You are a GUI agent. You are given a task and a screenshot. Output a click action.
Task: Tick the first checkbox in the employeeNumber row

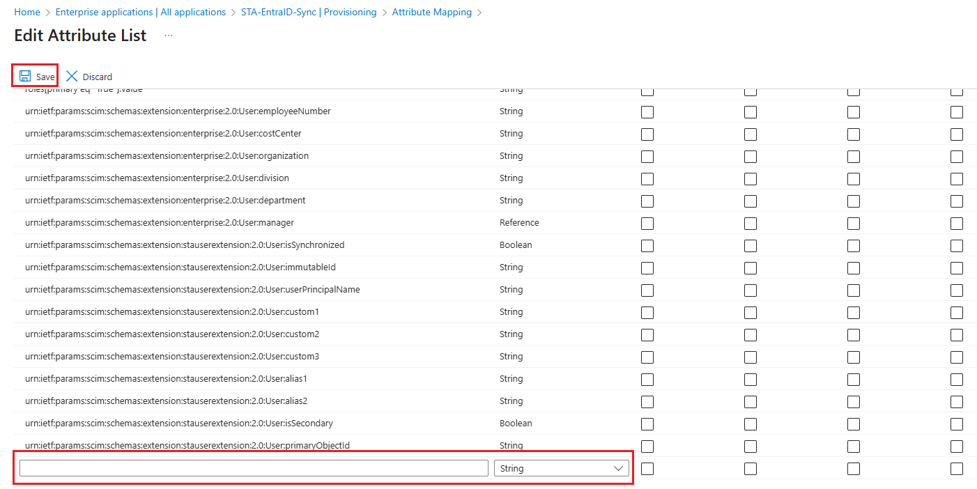coord(647,112)
